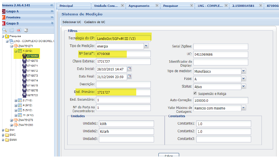This screenshot has height=158, width=279.
Task: Click the Salvar button
Action: click(x=169, y=156)
